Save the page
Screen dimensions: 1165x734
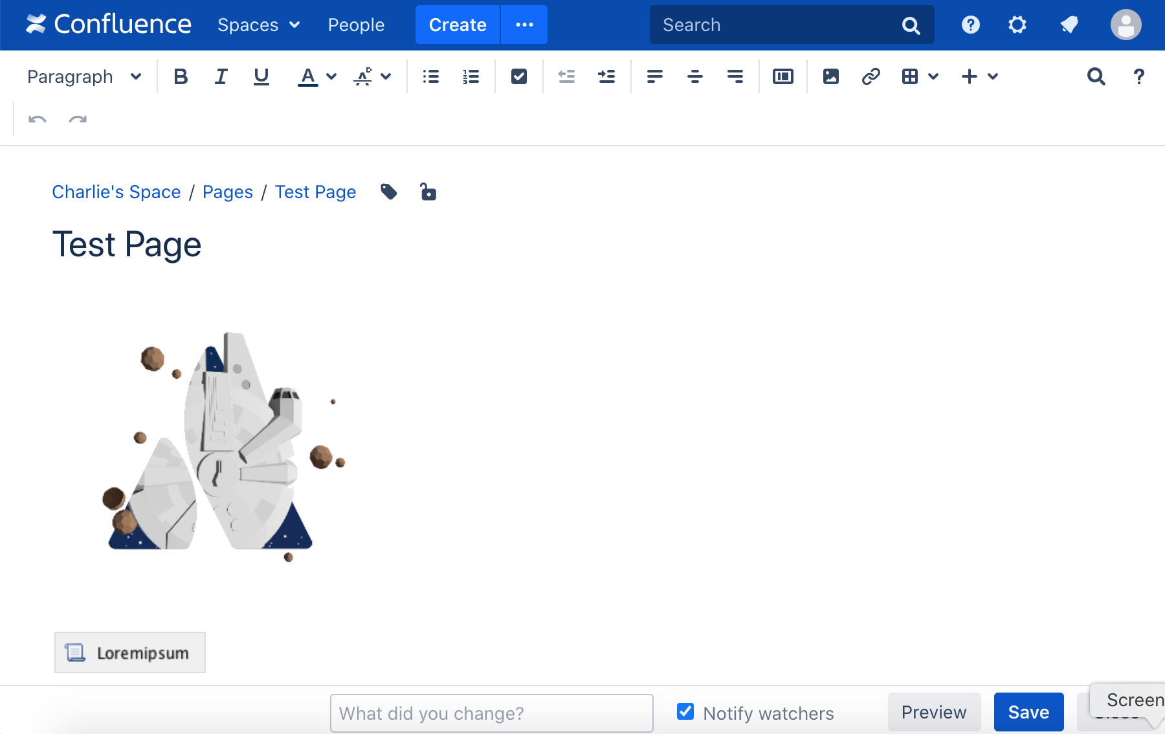click(x=1029, y=712)
